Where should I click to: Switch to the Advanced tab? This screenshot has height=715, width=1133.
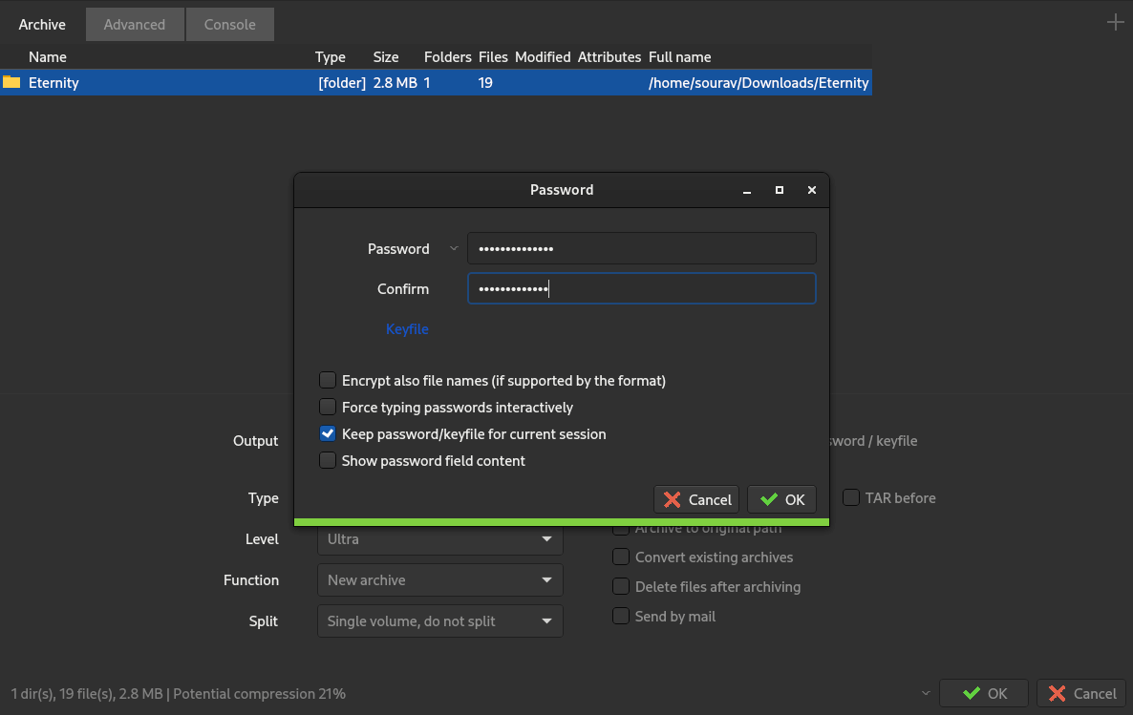point(135,24)
